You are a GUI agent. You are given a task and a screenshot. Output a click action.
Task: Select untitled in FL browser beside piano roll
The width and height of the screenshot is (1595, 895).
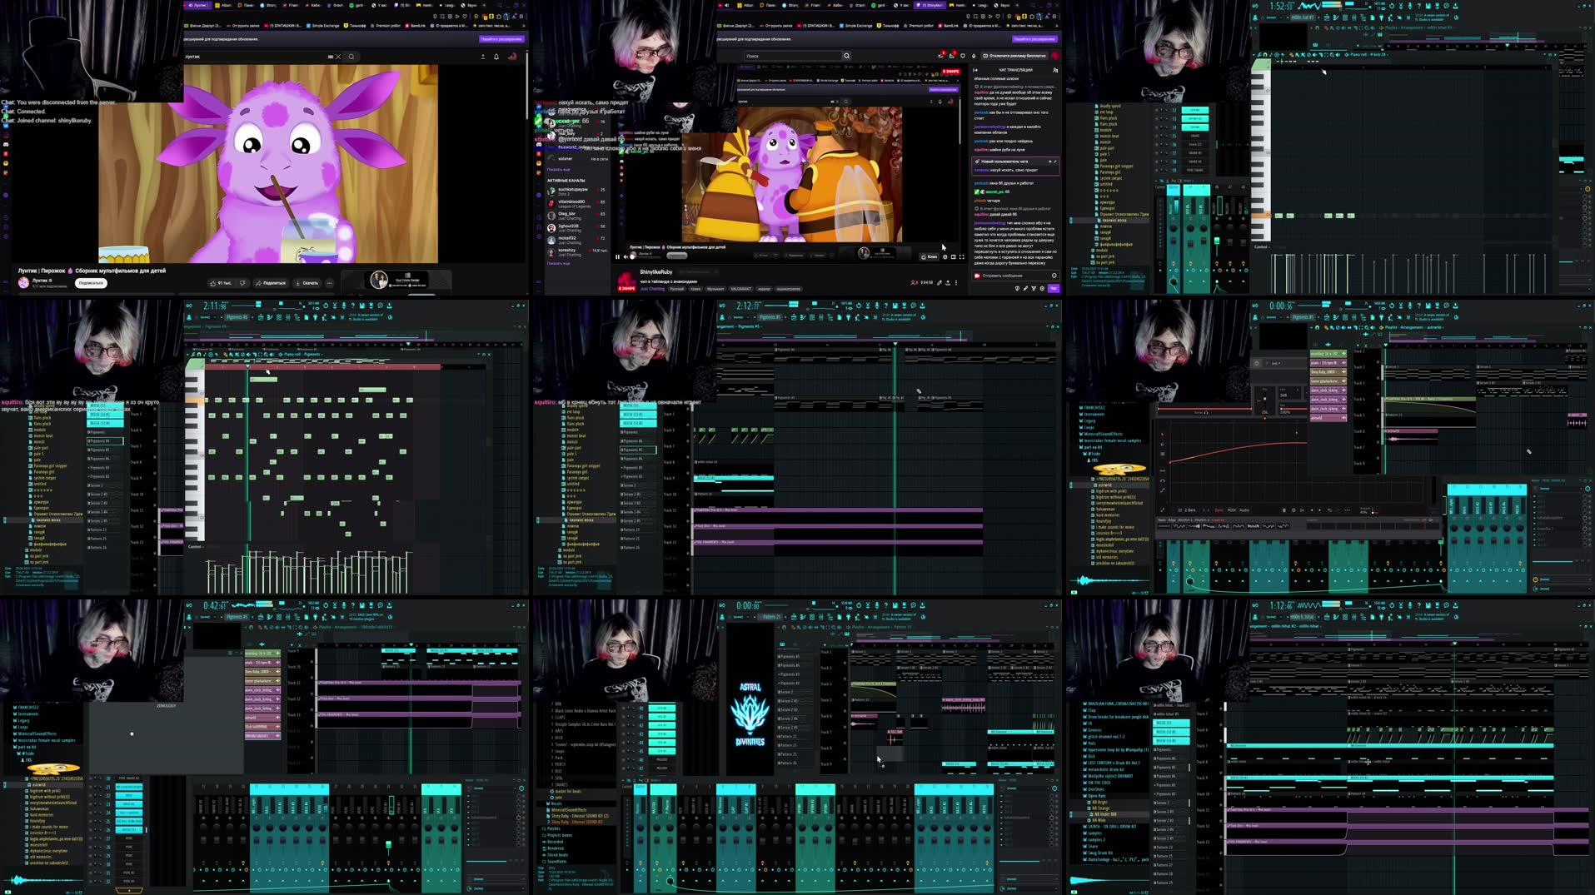point(40,484)
